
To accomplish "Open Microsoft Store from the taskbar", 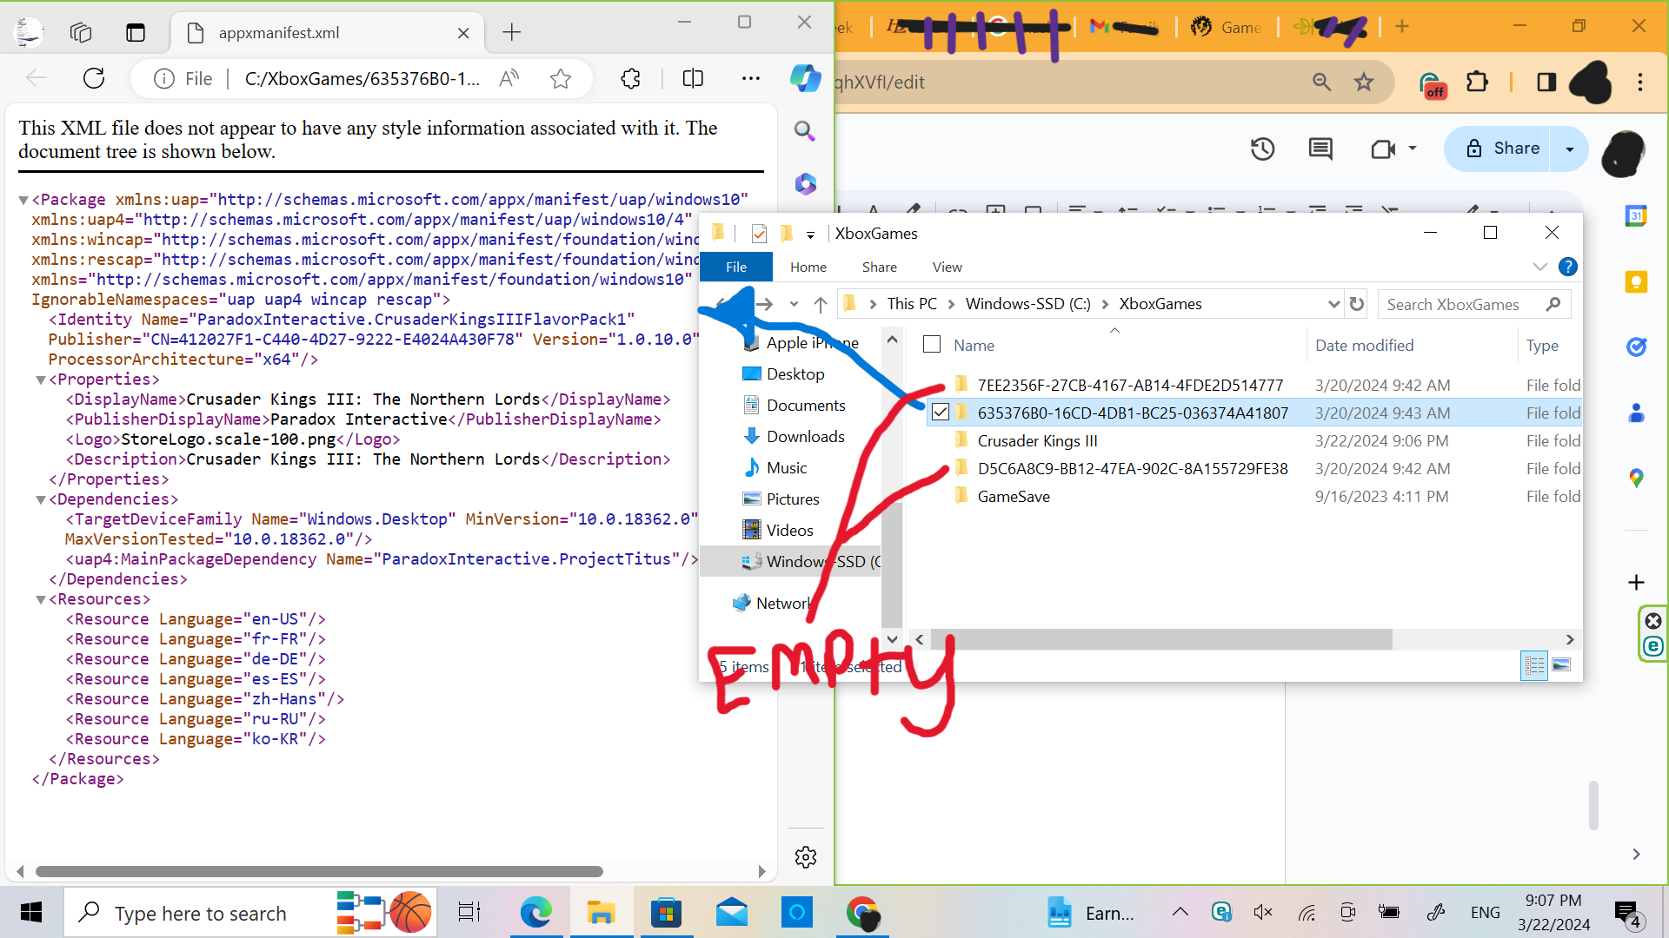I will 666,913.
